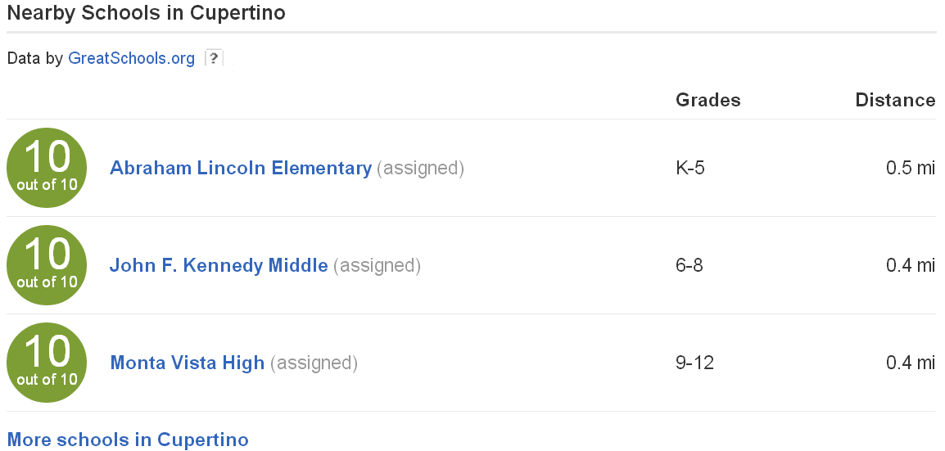Click the assigned label beside Monta Vista
Screen dimensions: 945x451
click(x=314, y=363)
